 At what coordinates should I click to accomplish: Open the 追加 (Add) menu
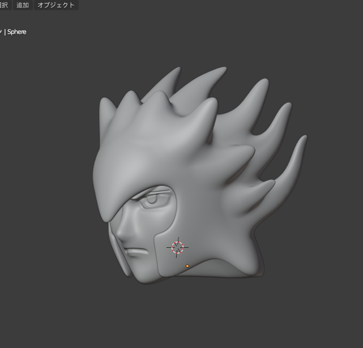[23, 5]
